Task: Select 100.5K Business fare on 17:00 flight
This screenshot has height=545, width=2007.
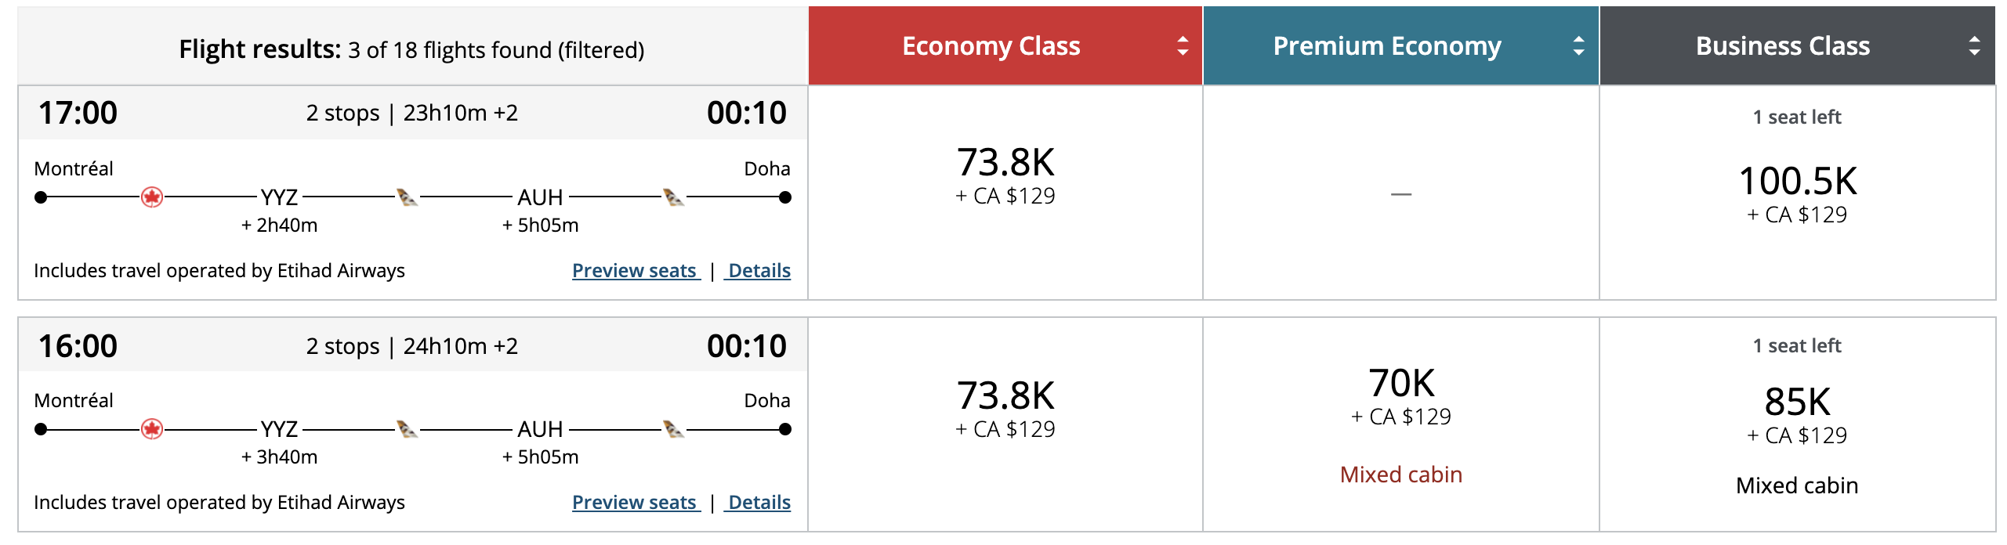Action: (1797, 193)
